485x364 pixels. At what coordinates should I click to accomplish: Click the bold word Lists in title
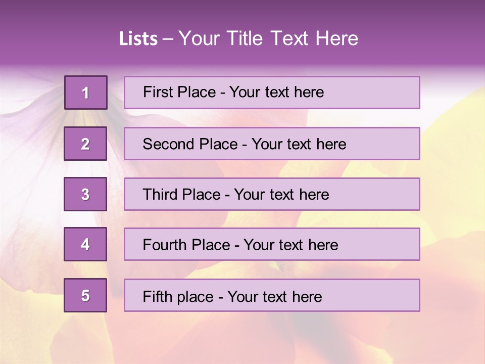[x=138, y=38]
